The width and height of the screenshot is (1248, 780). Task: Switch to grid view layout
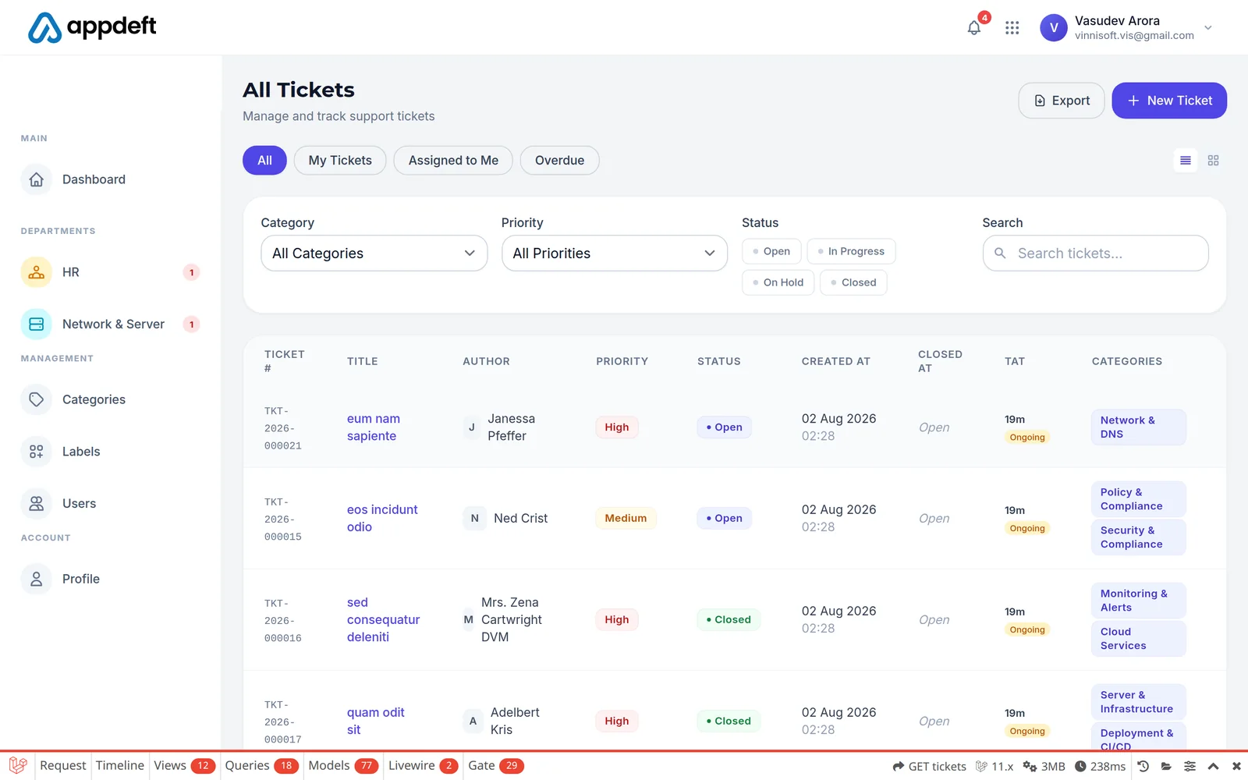1213,161
